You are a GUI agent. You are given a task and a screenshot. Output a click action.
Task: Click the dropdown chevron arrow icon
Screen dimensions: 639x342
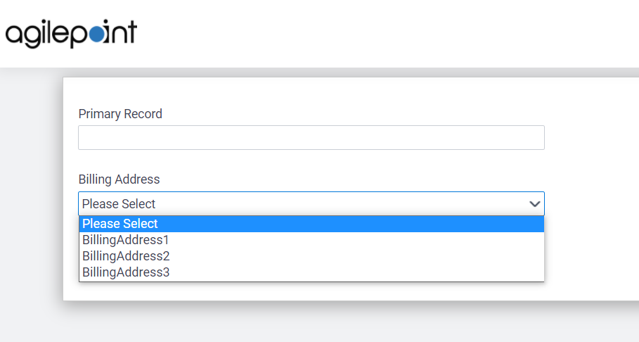pyautogui.click(x=535, y=204)
